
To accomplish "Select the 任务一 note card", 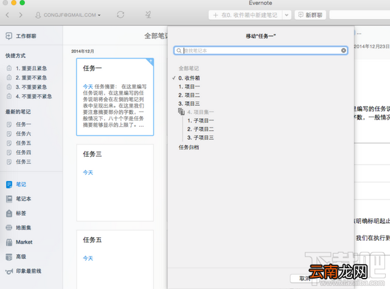I will (x=115, y=97).
